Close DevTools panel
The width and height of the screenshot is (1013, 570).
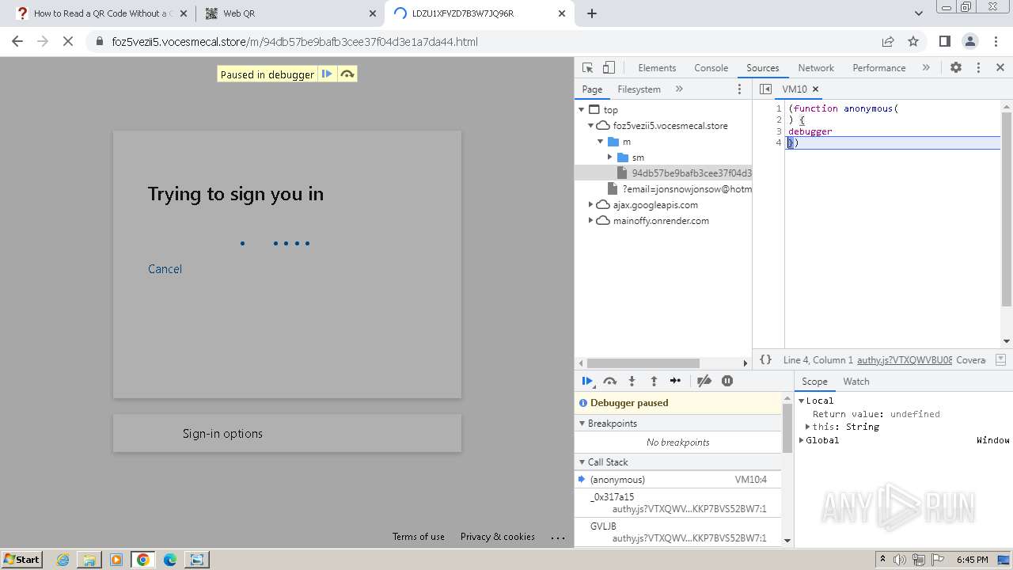pos(1000,68)
